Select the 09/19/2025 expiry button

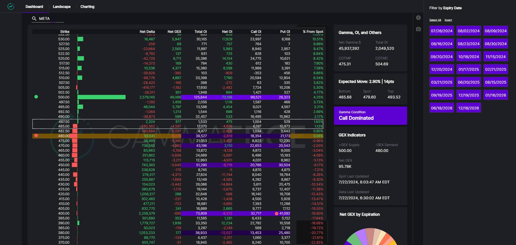tap(442, 95)
